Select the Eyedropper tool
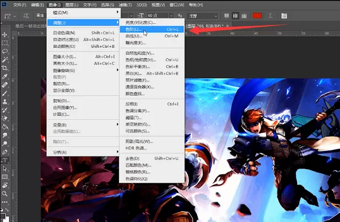 click(x=5, y=77)
